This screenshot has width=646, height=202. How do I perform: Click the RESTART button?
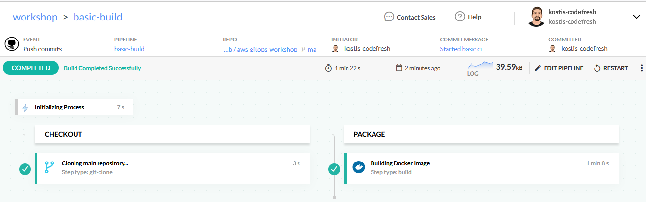(x=611, y=68)
